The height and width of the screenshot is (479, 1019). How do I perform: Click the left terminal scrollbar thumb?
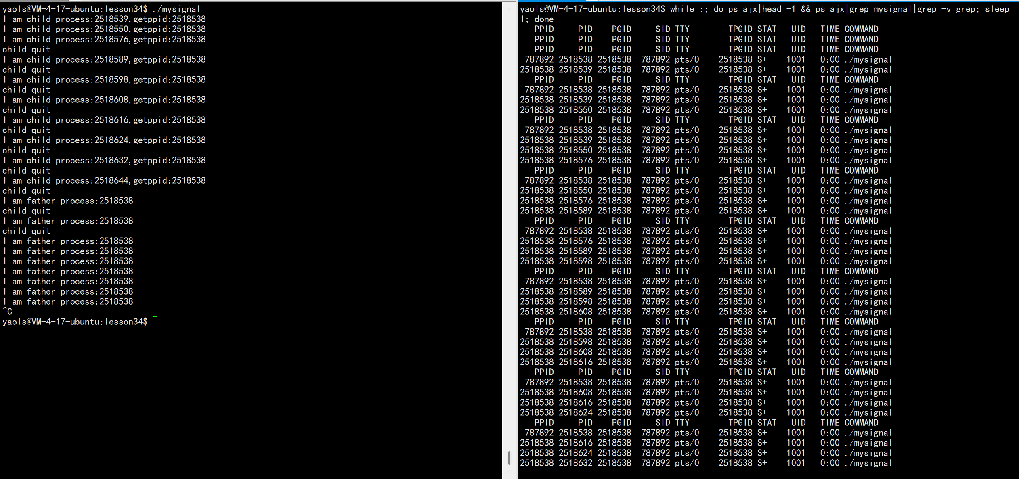pyautogui.click(x=509, y=458)
